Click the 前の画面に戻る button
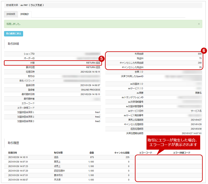Screen dimensions: 208x184 [x=14, y=34]
